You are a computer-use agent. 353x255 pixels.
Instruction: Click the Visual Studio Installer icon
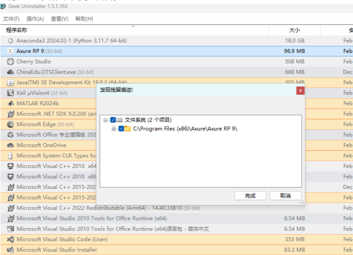tap(10, 250)
